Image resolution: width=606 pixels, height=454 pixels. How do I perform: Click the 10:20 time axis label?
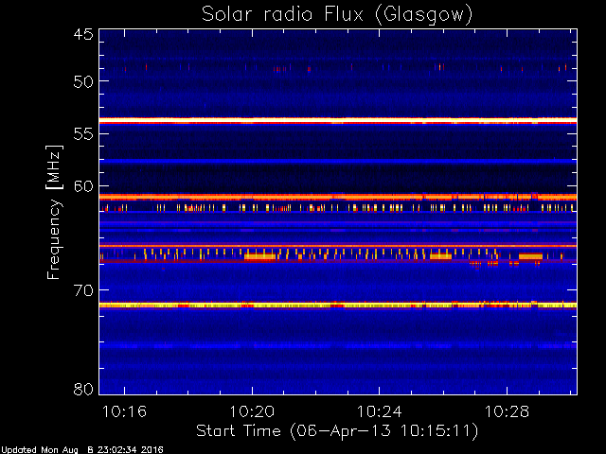(252, 412)
